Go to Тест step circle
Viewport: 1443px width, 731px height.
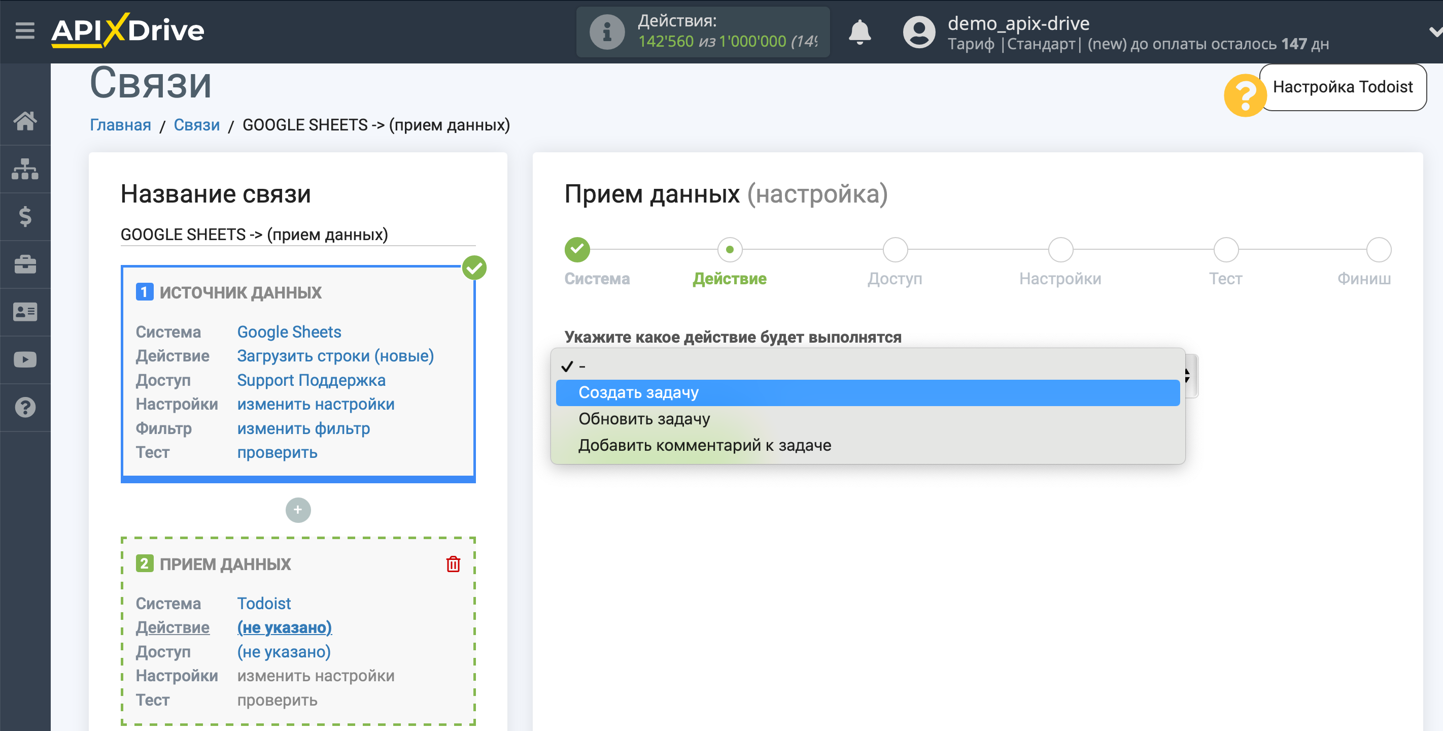coord(1225,249)
